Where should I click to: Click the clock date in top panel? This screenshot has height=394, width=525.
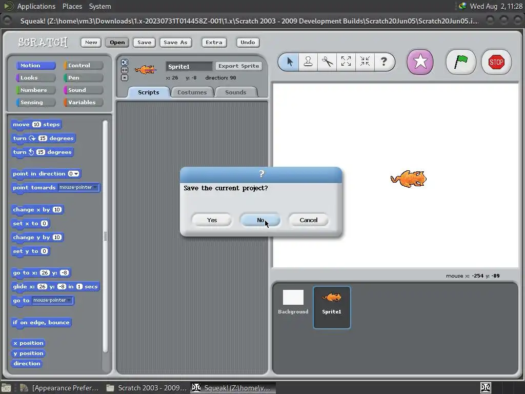(x=496, y=6)
